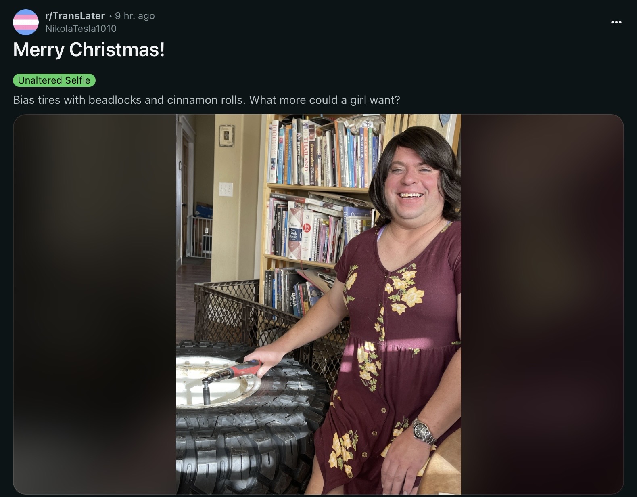637x497 pixels.
Task: Click the wristwatch in the photo
Action: [423, 431]
